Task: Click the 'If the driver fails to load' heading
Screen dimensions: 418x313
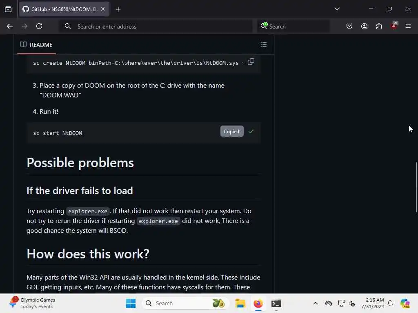Action: coord(80,191)
